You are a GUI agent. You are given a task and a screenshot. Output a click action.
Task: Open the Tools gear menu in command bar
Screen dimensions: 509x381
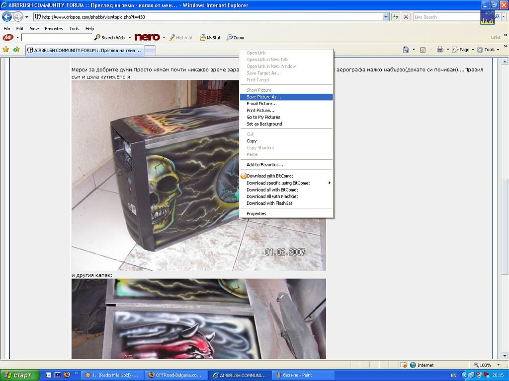click(488, 50)
